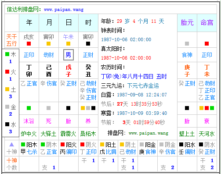Viewport: 221px width, 174px height.
Task: Select the black 水 square in the element legend
Action: point(7,124)
